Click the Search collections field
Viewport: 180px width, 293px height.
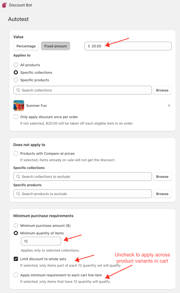[83, 90]
